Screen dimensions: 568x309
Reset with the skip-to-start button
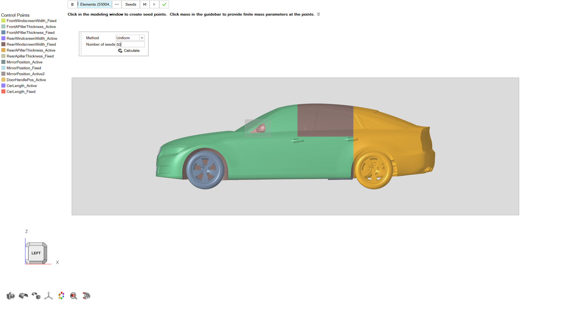tap(145, 4)
